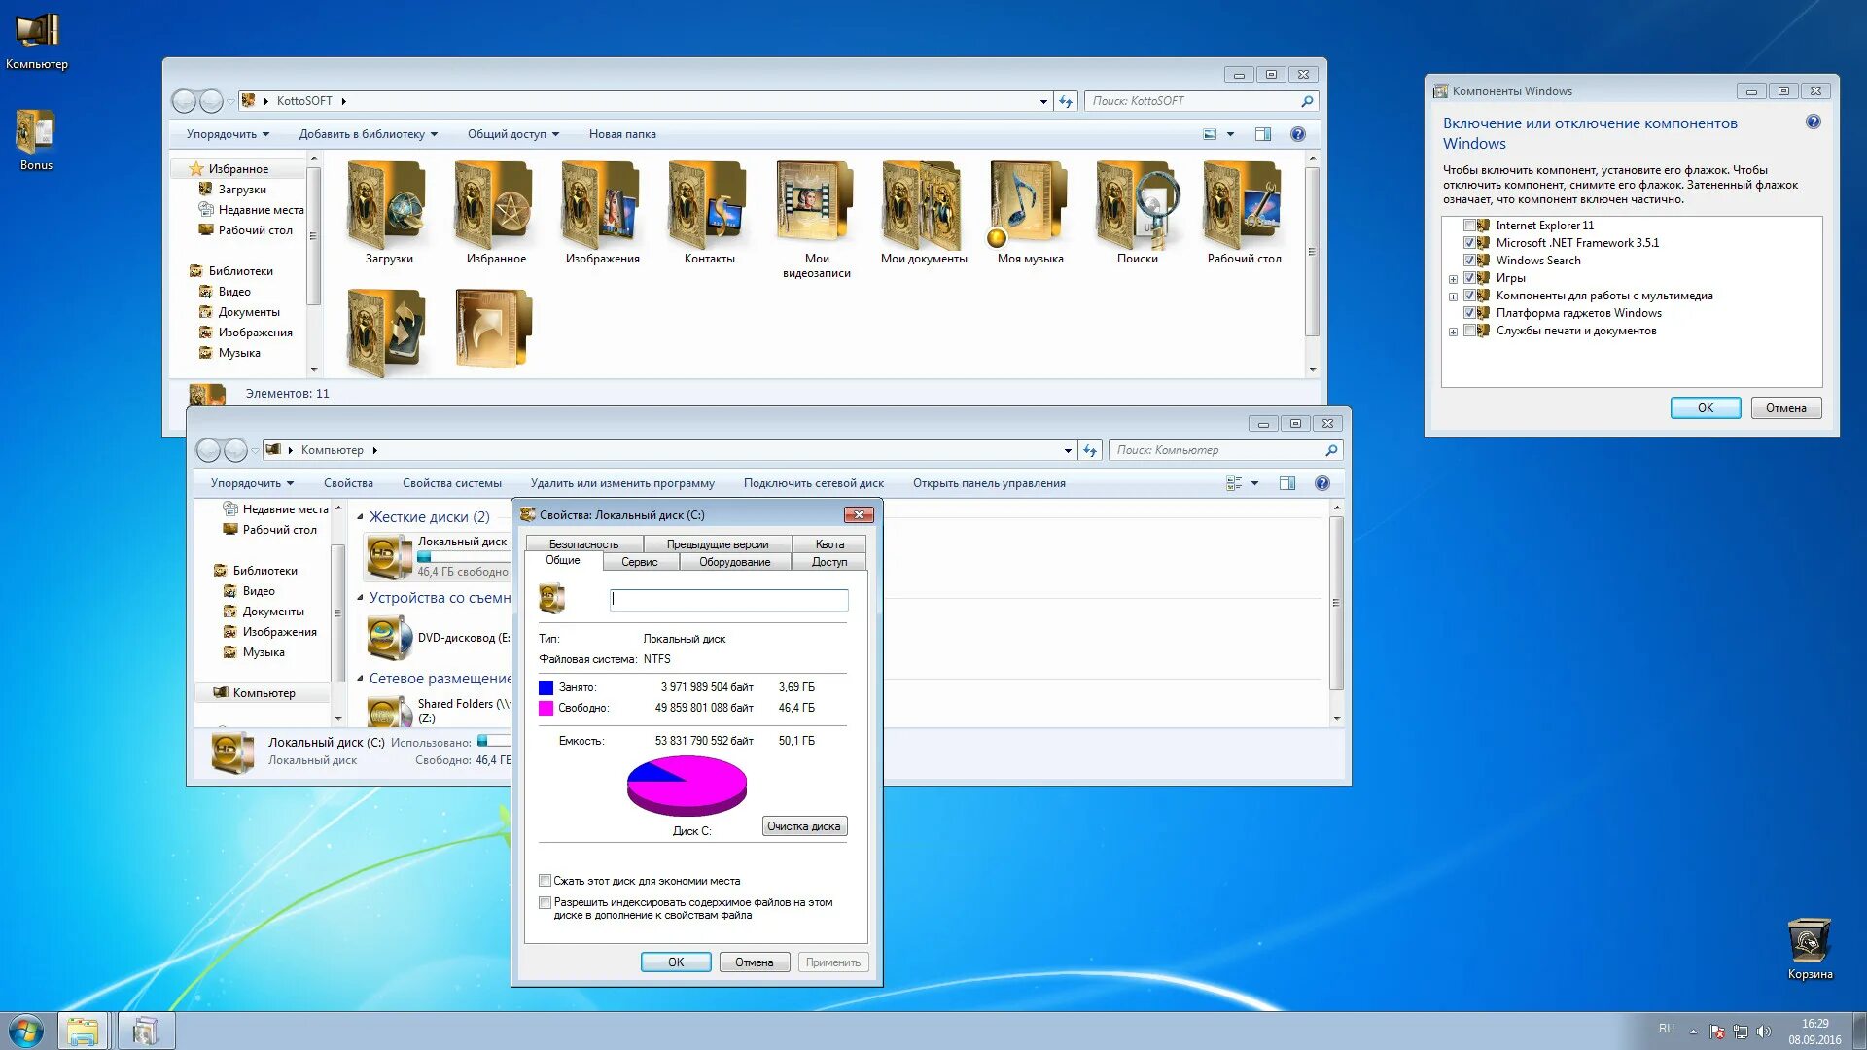Click Новая папка in KottoSOFT toolbar
The height and width of the screenshot is (1050, 1867).
[622, 134]
